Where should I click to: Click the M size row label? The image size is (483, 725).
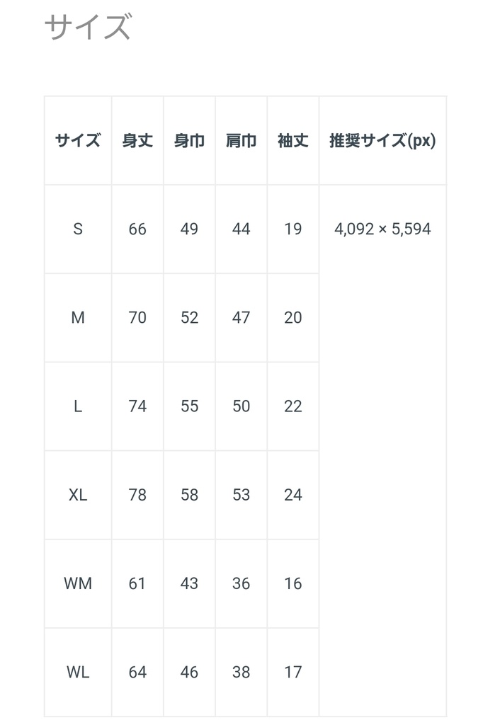78,317
